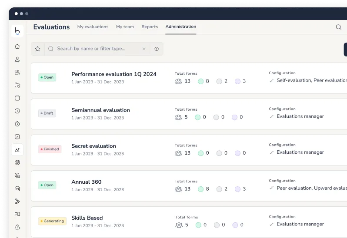This screenshot has width=347, height=238.
Task: Click 'Evaluations manager' in Skills Based row
Action: point(300,224)
